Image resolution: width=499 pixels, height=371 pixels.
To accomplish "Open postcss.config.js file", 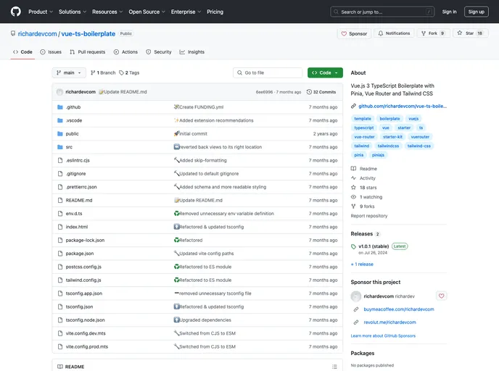I will click(x=83, y=267).
